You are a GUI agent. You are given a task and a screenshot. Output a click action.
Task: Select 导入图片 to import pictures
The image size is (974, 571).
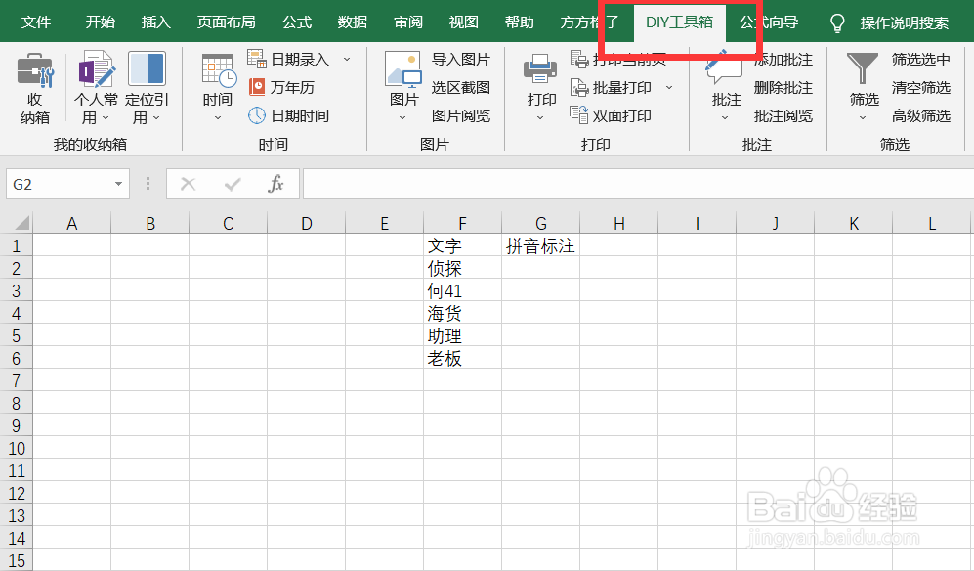click(x=460, y=59)
